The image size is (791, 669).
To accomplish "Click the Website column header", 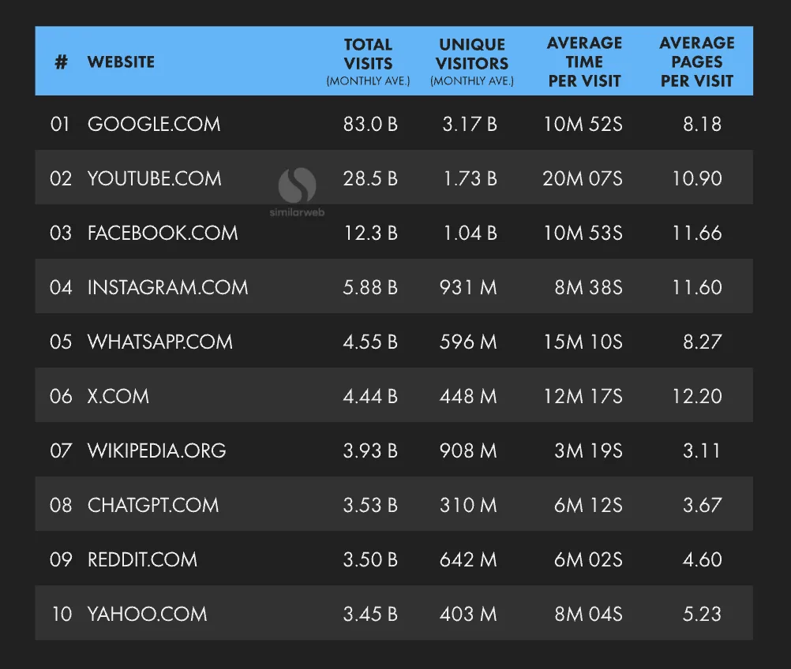I will (121, 62).
